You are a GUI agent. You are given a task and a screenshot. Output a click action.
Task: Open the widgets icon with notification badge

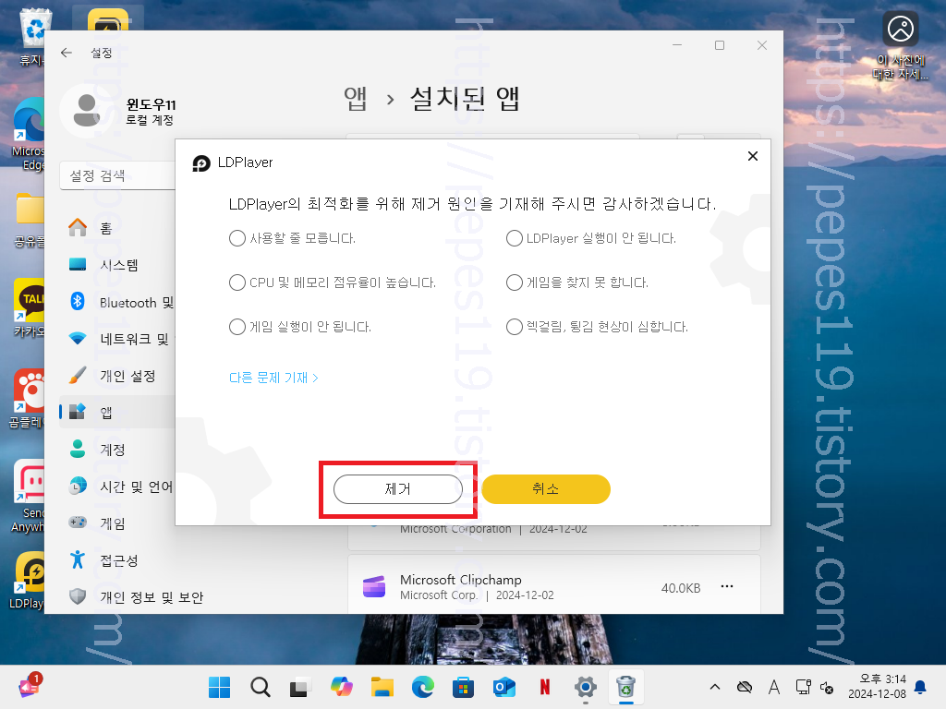pos(29,686)
